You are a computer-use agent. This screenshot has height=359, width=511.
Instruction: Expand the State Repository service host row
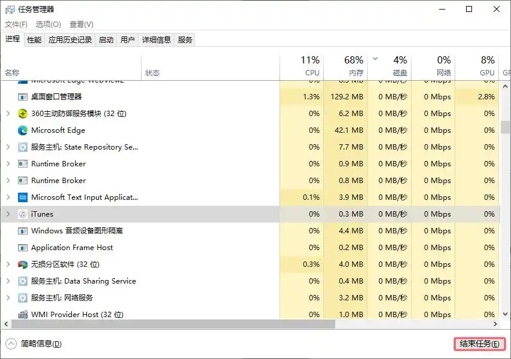point(8,147)
